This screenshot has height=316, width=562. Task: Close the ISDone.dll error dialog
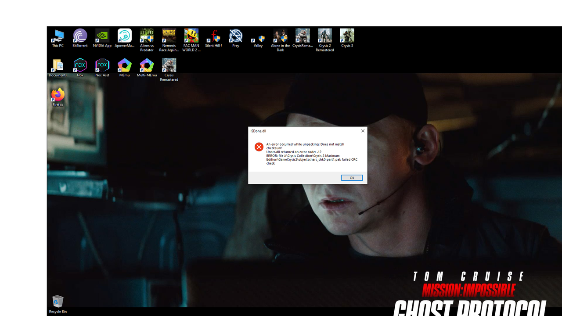point(363,131)
